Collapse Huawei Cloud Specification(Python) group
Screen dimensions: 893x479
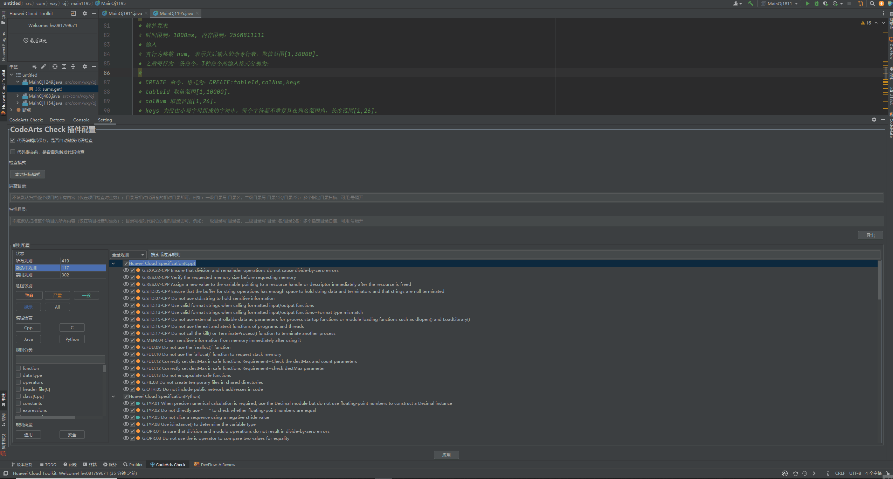click(113, 396)
